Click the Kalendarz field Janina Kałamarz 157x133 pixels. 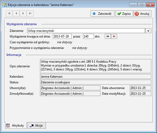pos(95,77)
